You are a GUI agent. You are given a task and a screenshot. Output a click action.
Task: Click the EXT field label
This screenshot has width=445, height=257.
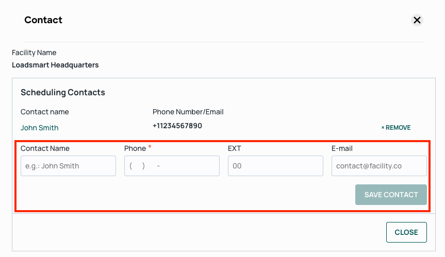click(x=235, y=148)
